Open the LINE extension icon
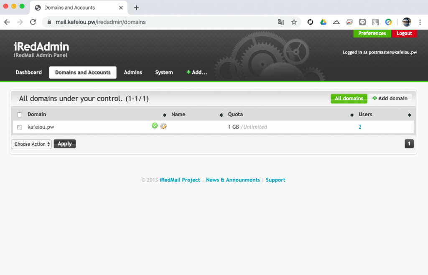This screenshot has height=275, width=428. tap(362, 22)
